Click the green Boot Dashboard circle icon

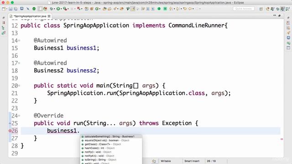[x=34, y=9]
